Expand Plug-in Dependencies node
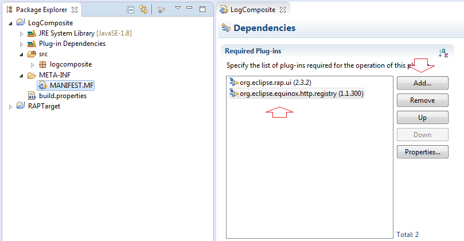Viewport: 464px width, 241px height. point(21,44)
